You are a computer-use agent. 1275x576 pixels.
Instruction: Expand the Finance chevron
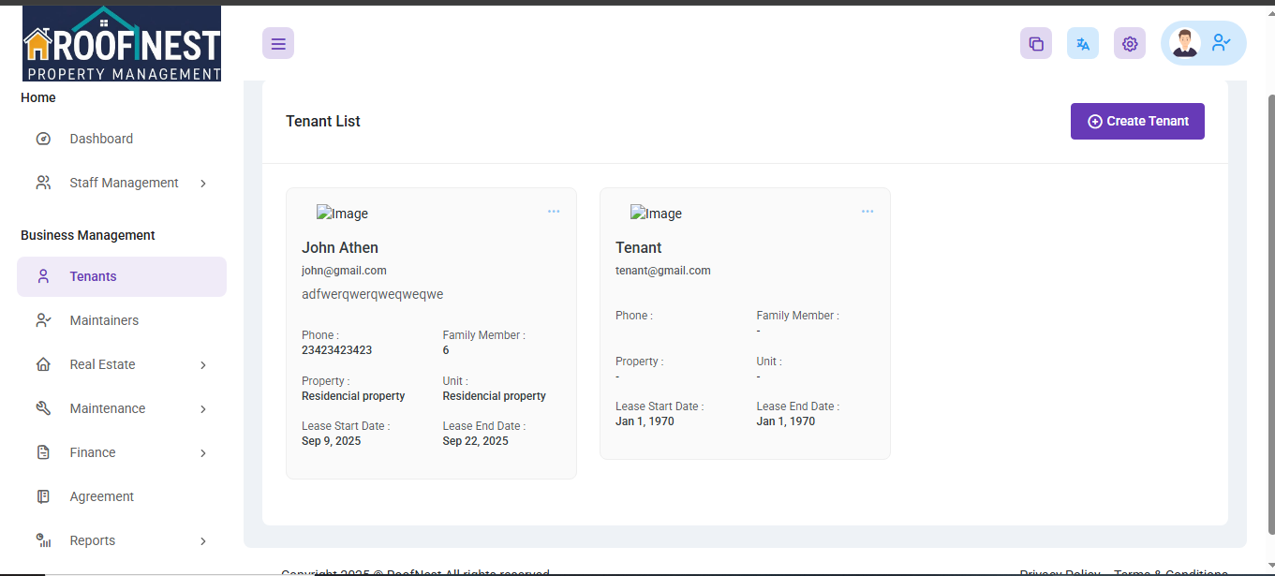tap(203, 453)
